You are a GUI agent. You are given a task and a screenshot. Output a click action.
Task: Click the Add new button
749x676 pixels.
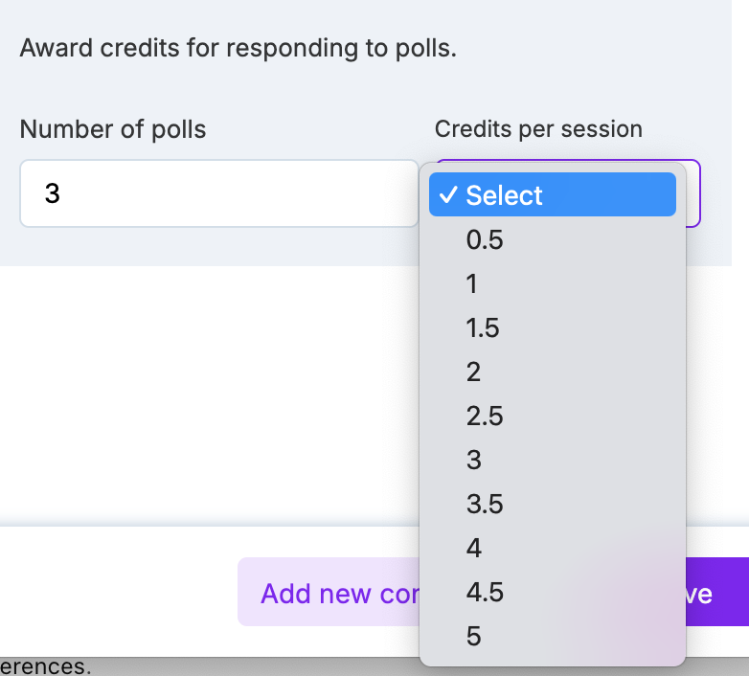pos(329,593)
